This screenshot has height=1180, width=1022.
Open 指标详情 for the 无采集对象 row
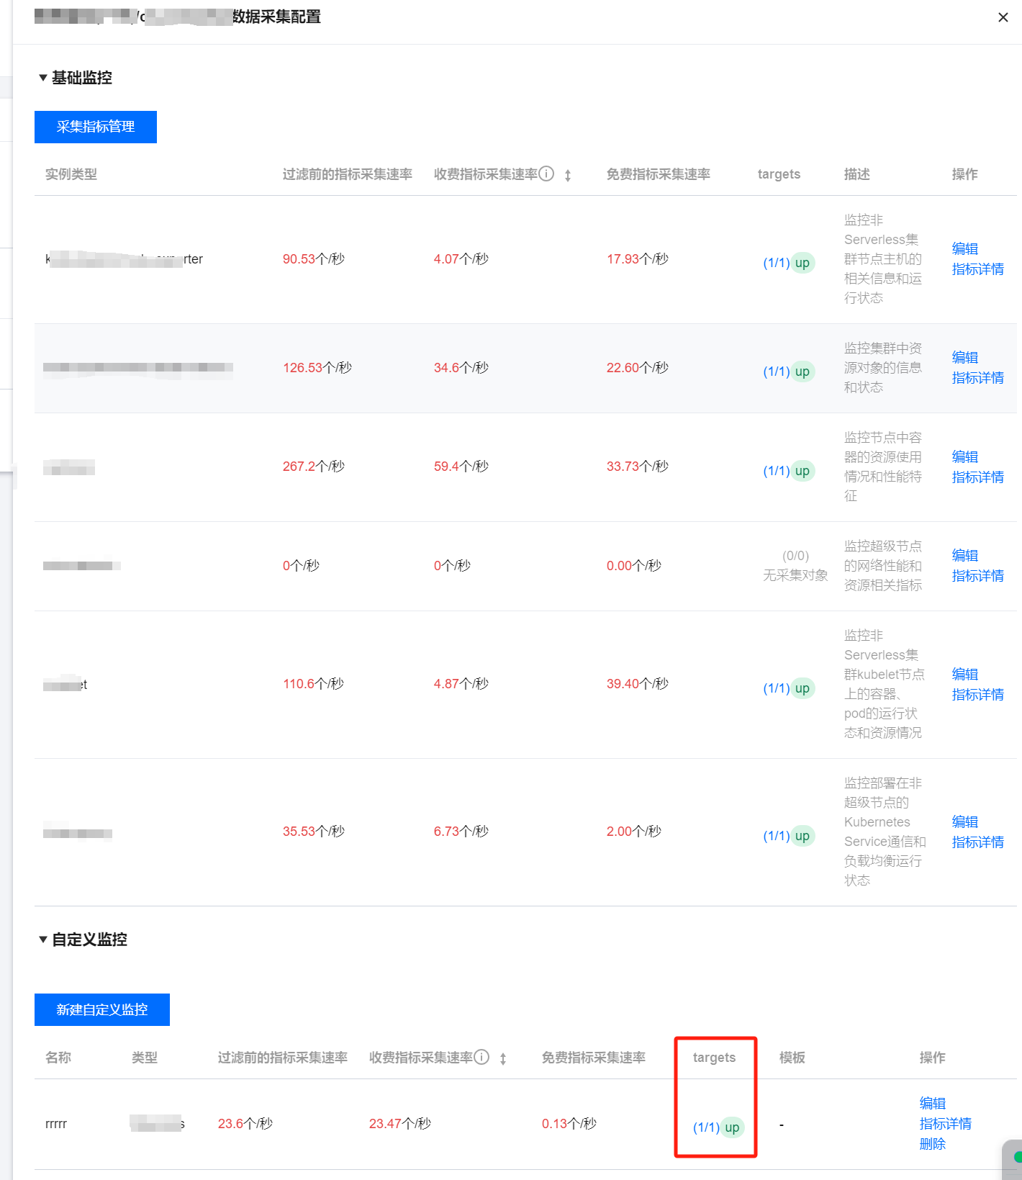point(977,576)
